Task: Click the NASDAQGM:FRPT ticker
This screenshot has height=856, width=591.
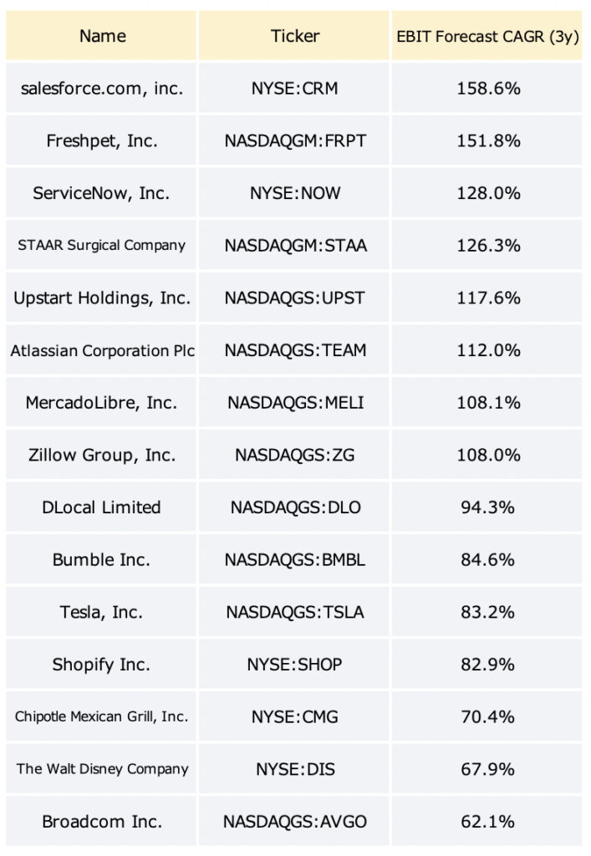Action: (x=294, y=140)
